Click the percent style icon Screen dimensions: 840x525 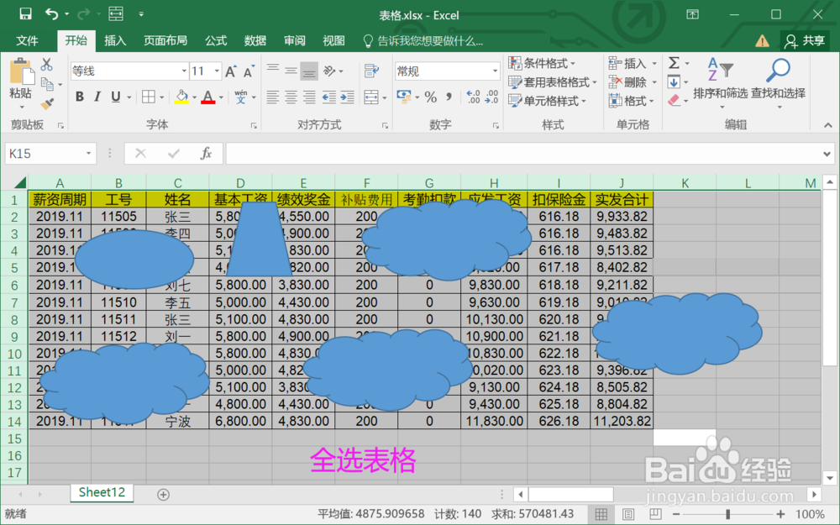pyautogui.click(x=430, y=97)
